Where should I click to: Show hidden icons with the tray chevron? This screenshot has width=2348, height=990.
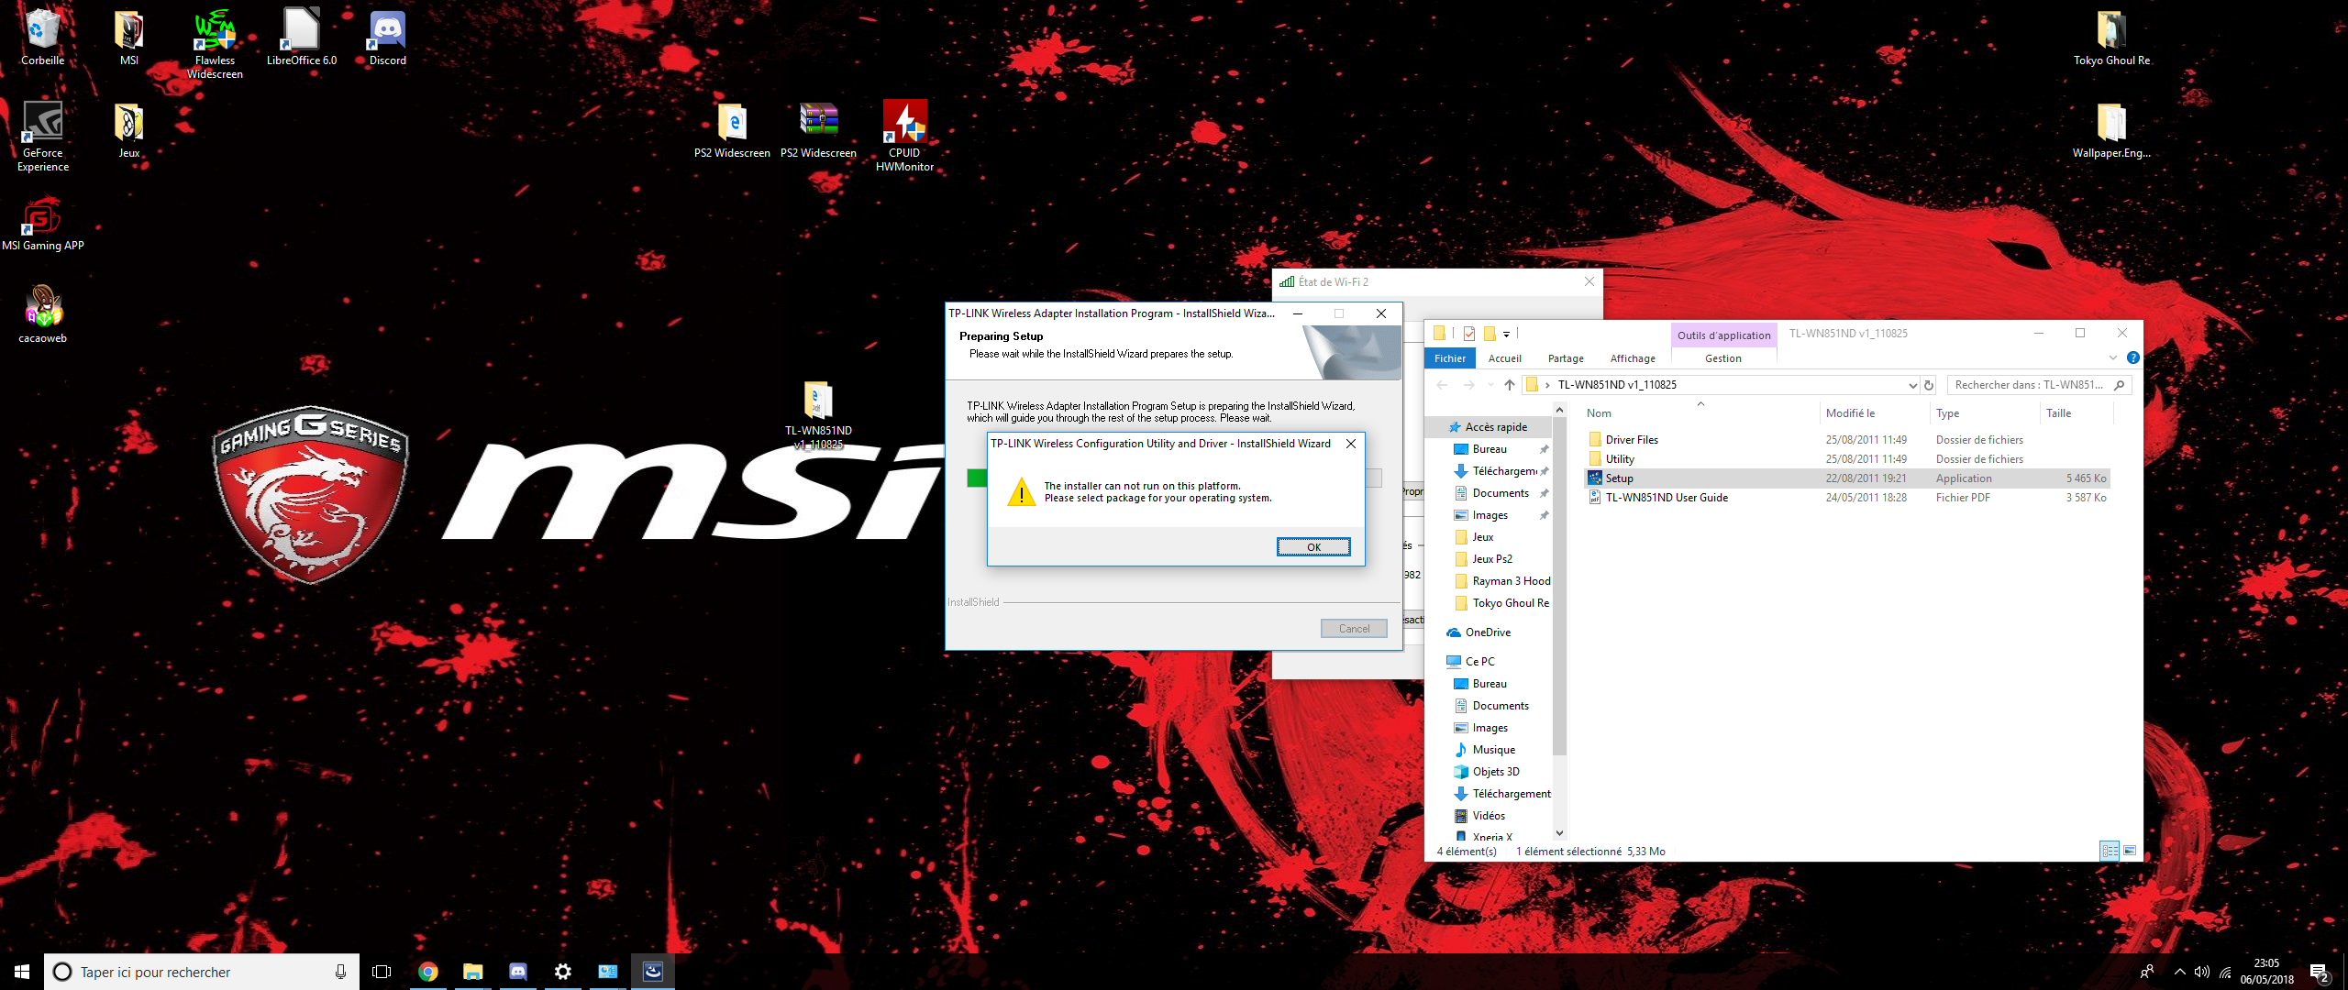(2179, 973)
